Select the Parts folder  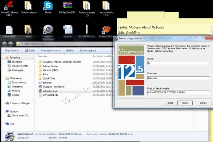click(x=43, y=74)
